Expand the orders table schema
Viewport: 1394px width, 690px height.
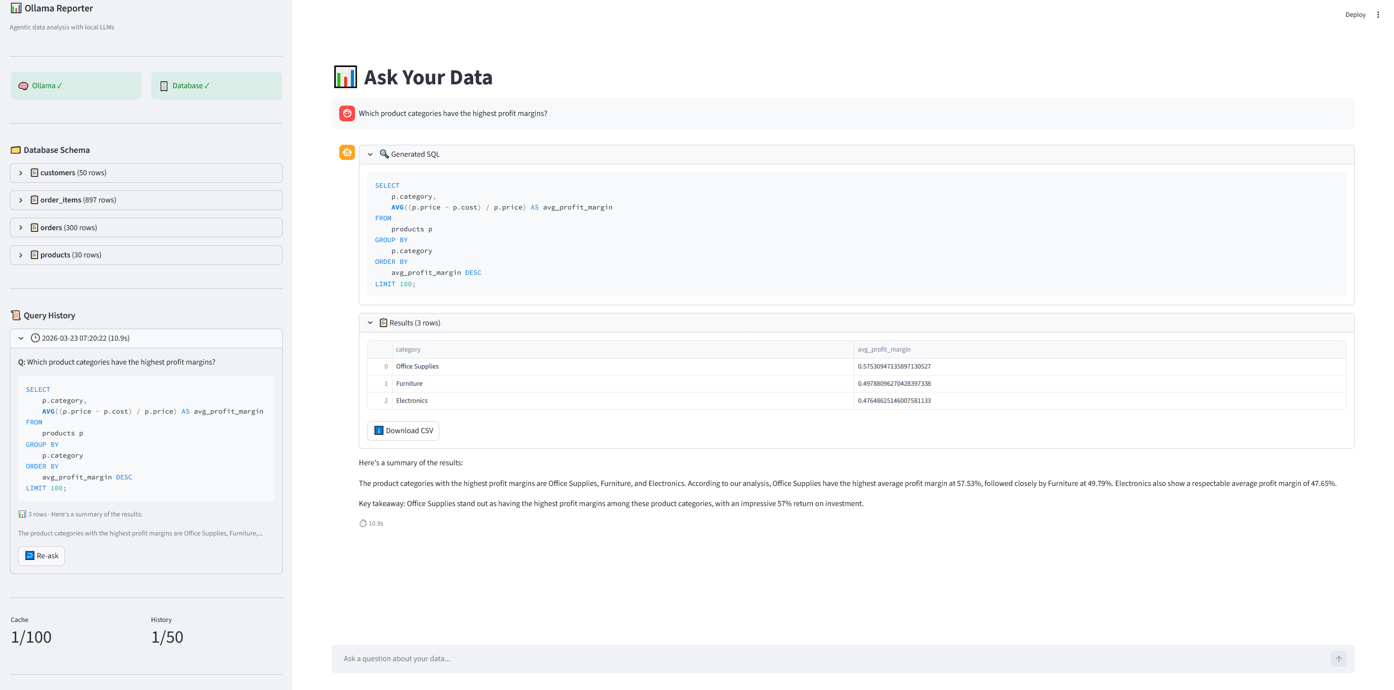click(x=21, y=227)
